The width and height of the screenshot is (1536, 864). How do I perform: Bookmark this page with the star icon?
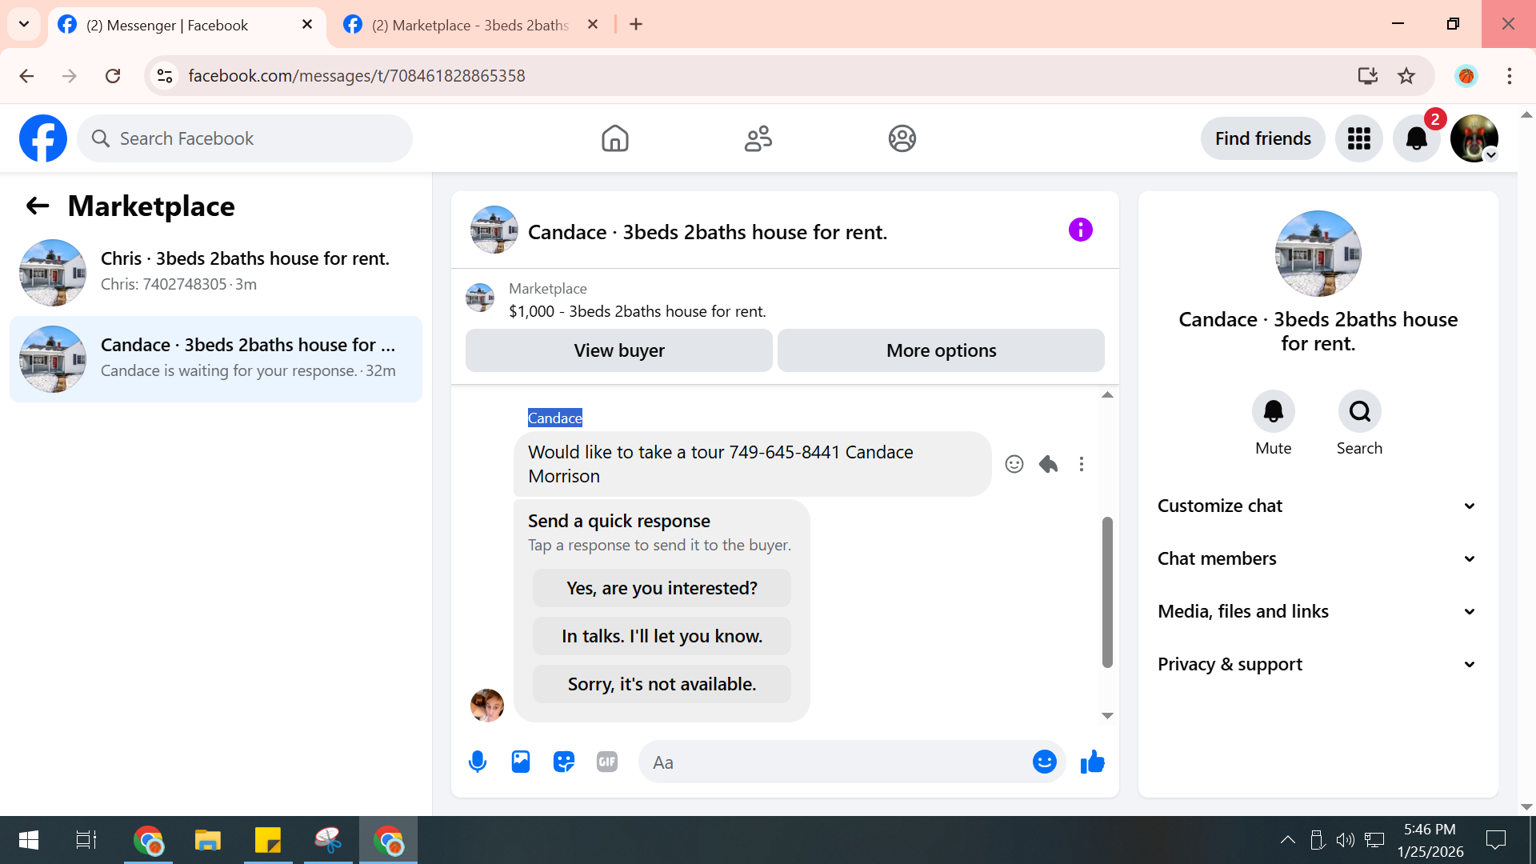(x=1406, y=76)
